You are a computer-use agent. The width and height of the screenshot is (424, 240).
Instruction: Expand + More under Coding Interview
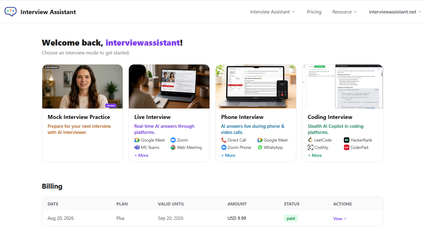pyautogui.click(x=315, y=155)
